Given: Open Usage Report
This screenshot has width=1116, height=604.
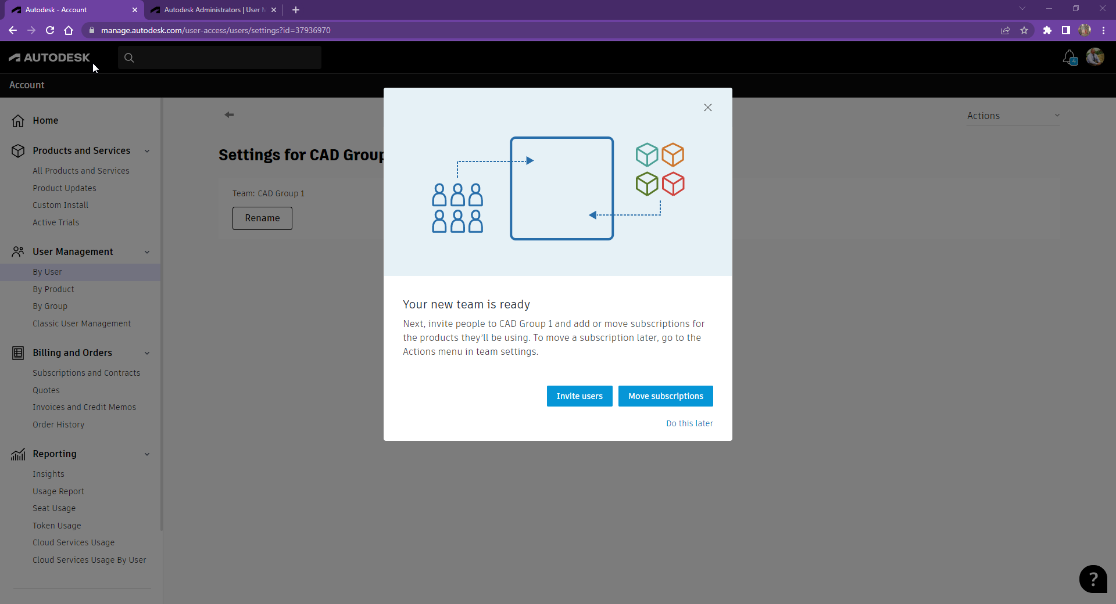Looking at the screenshot, I should pyautogui.click(x=58, y=491).
